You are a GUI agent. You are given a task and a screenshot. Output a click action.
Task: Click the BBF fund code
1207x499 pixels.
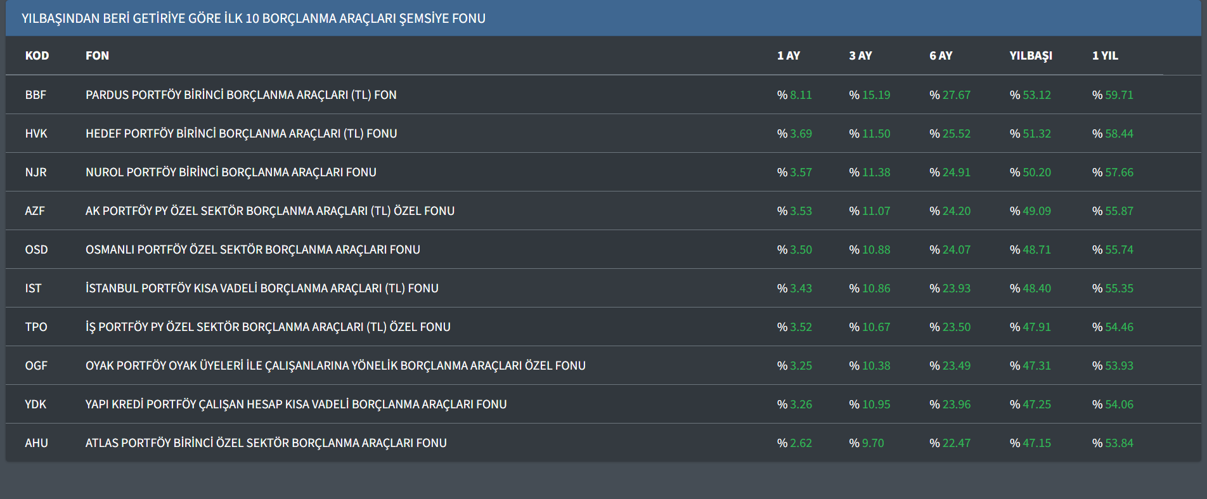(x=35, y=95)
